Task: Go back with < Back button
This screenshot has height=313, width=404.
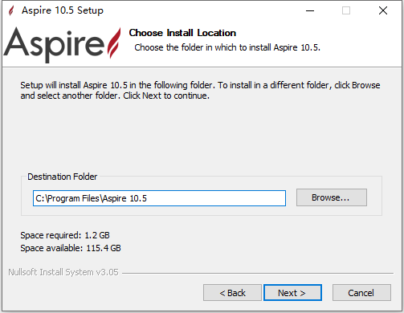Action: (x=232, y=293)
